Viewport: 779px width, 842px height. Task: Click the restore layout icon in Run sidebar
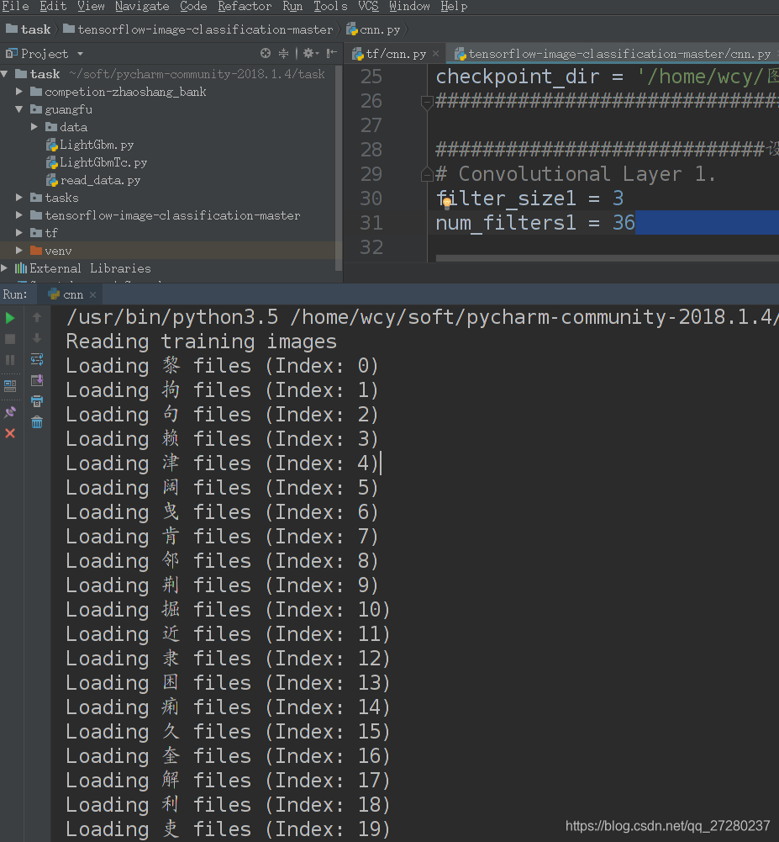click(x=9, y=385)
